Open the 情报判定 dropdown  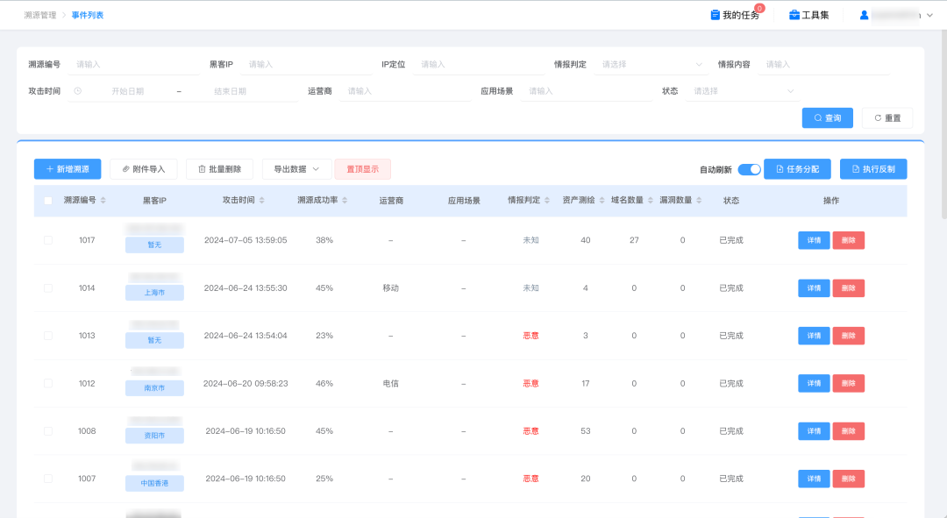pos(649,65)
